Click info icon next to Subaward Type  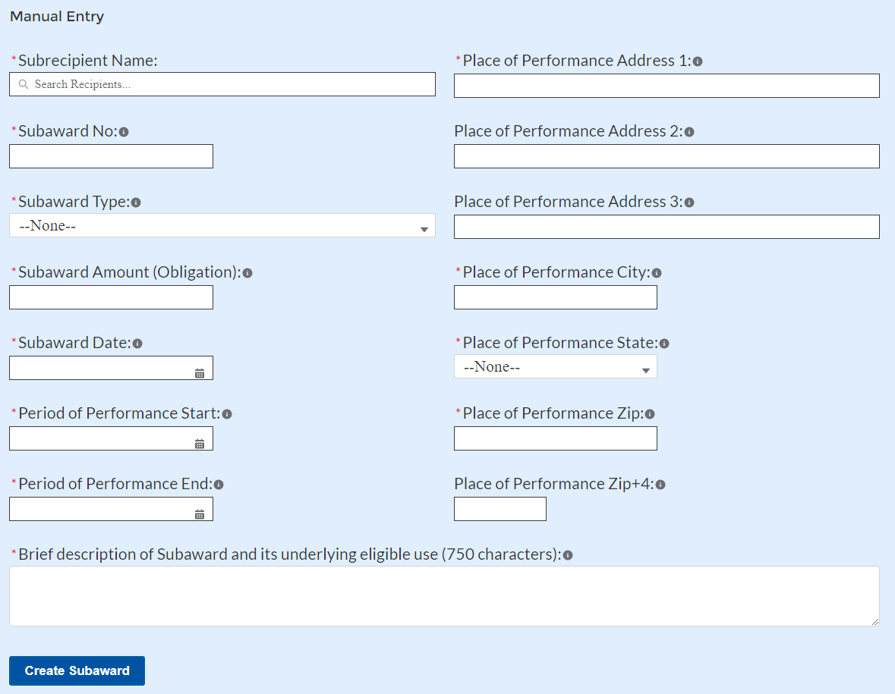point(136,203)
